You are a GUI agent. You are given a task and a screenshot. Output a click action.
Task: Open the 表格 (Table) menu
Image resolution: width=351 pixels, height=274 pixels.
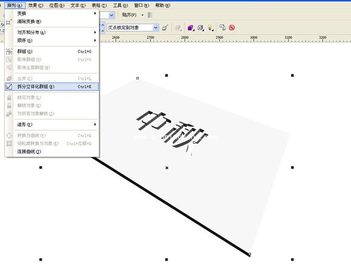[x=99, y=5]
